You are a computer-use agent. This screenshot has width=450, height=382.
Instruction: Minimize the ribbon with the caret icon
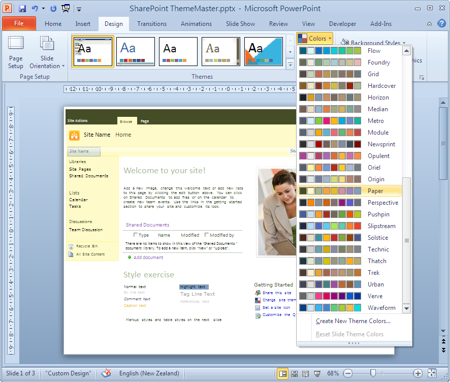429,24
